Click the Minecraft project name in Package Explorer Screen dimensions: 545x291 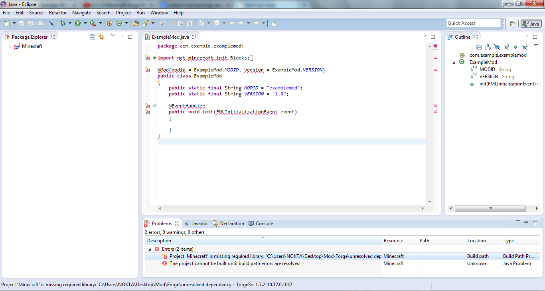click(x=32, y=46)
